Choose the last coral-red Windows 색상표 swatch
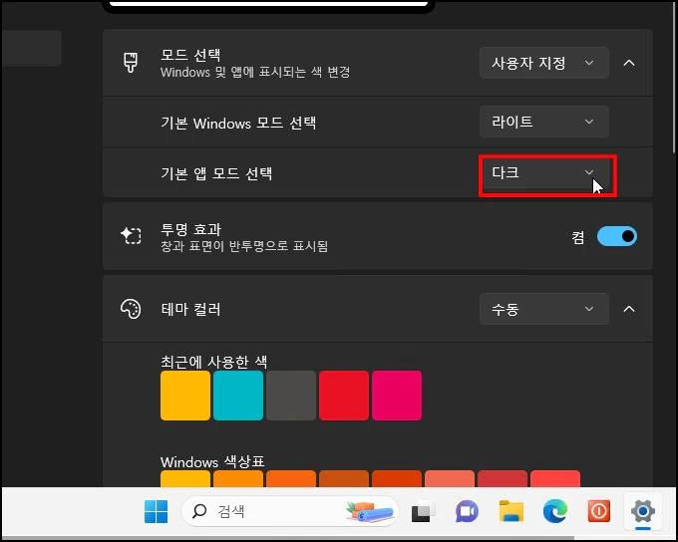 (555, 479)
